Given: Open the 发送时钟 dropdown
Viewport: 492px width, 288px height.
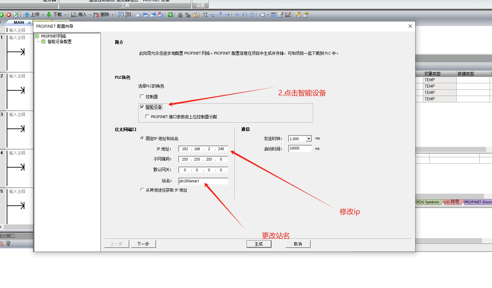Looking at the screenshot, I should click(x=309, y=139).
